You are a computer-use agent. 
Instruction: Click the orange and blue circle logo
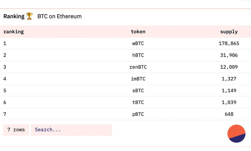click(236, 134)
